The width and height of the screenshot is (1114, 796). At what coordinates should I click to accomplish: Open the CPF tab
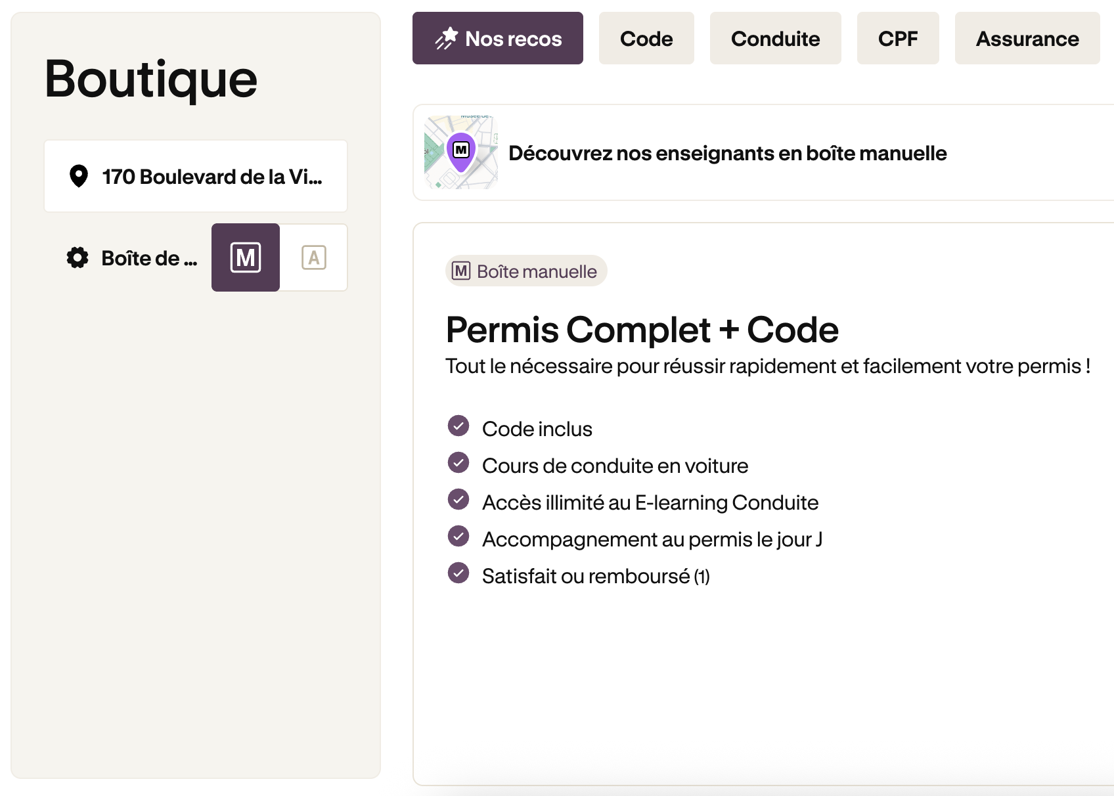pos(898,38)
